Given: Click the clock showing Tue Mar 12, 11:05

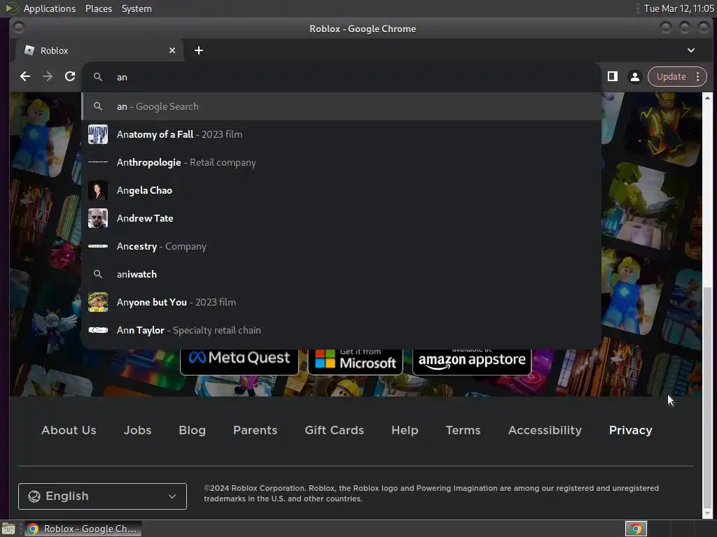Looking at the screenshot, I should tap(679, 8).
